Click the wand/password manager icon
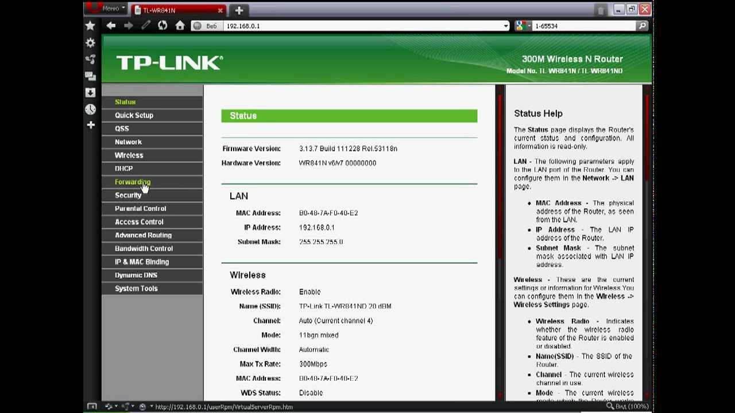The width and height of the screenshot is (735, 413). tap(146, 26)
